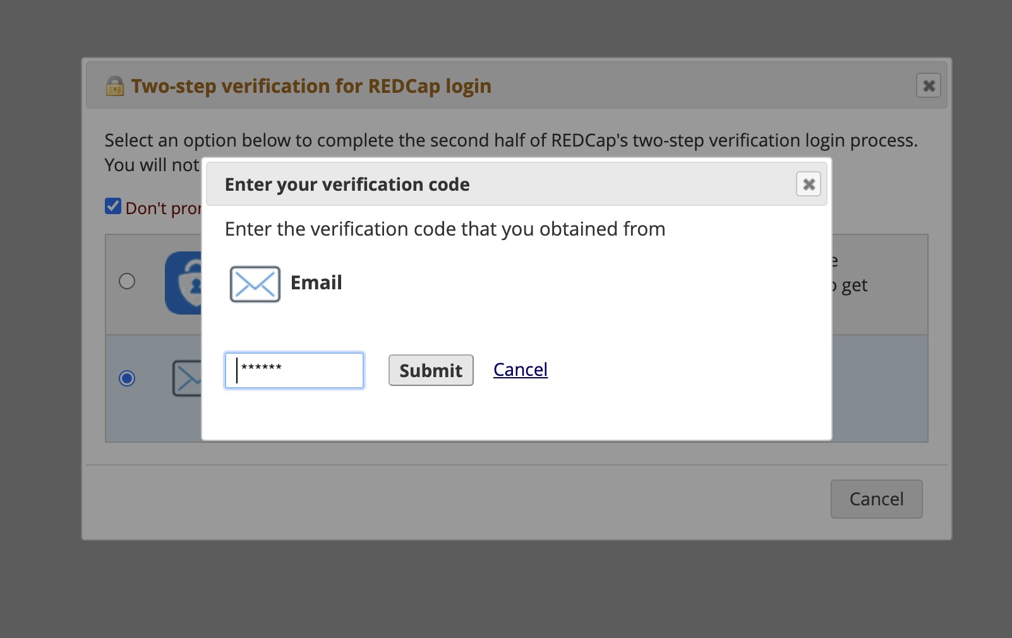The image size is (1012, 638).
Task: Uncheck the Don't prompt checkbox
Action: pos(112,205)
